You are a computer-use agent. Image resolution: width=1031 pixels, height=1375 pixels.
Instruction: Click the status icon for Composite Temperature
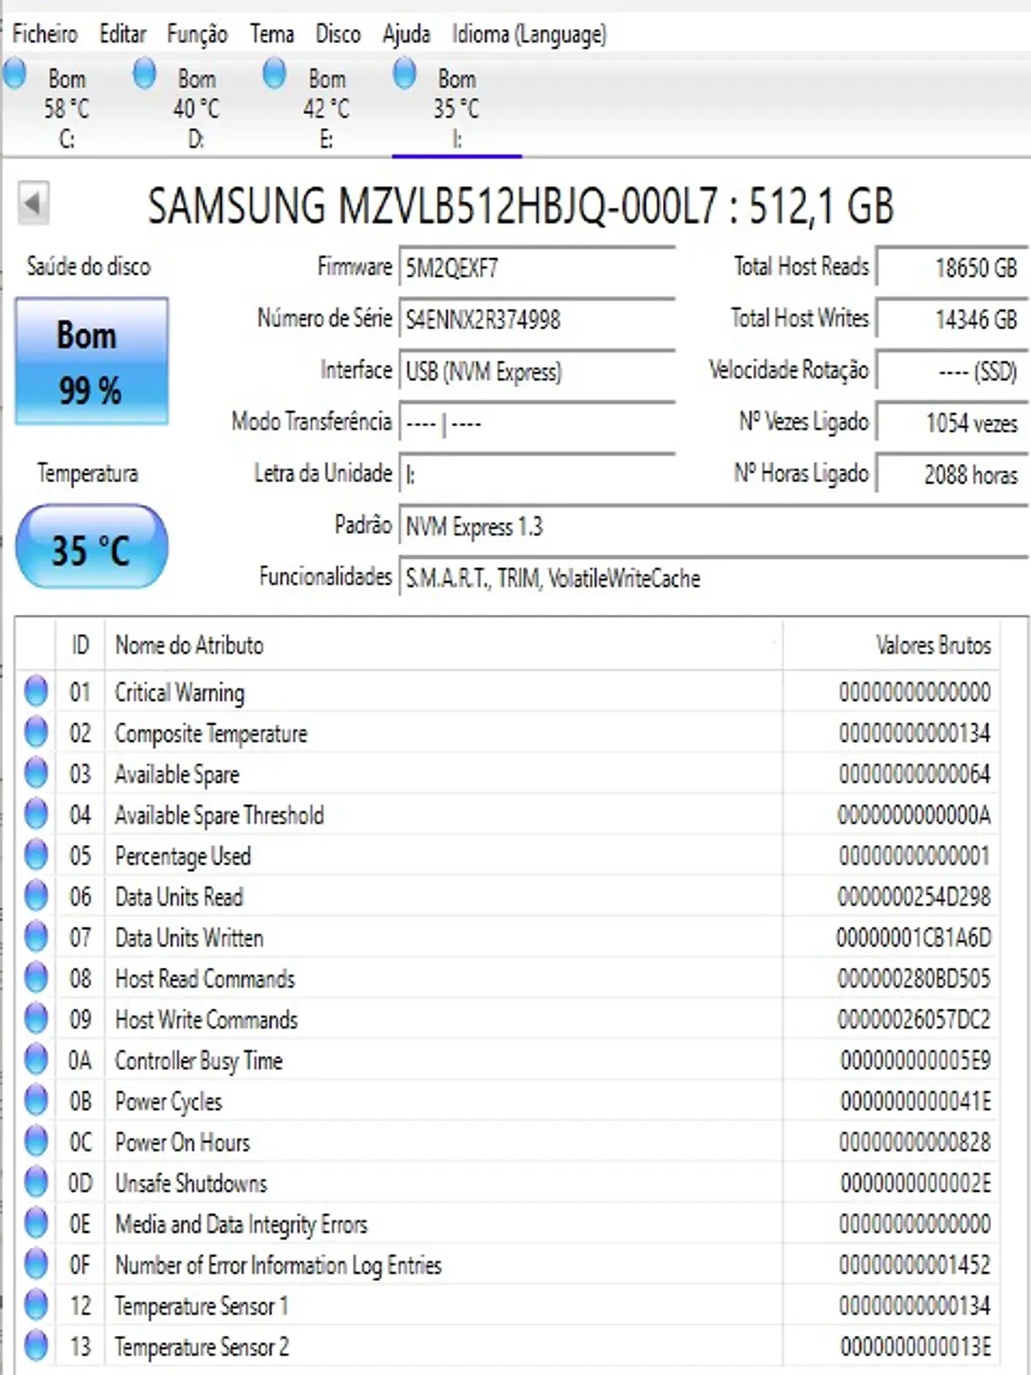[36, 732]
